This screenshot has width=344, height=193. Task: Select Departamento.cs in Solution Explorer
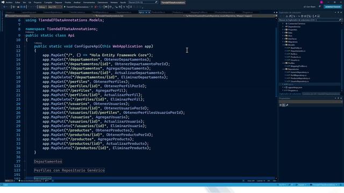(x=298, y=51)
